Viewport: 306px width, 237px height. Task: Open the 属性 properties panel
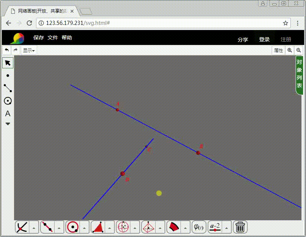tap(279, 51)
